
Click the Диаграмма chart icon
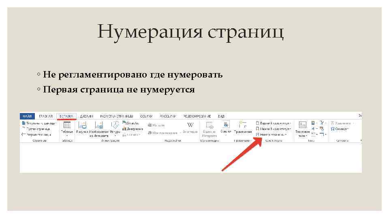(x=124, y=129)
